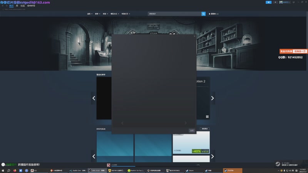
Task: Open Steam notifications bell
Action: pyautogui.click(x=275, y=2)
